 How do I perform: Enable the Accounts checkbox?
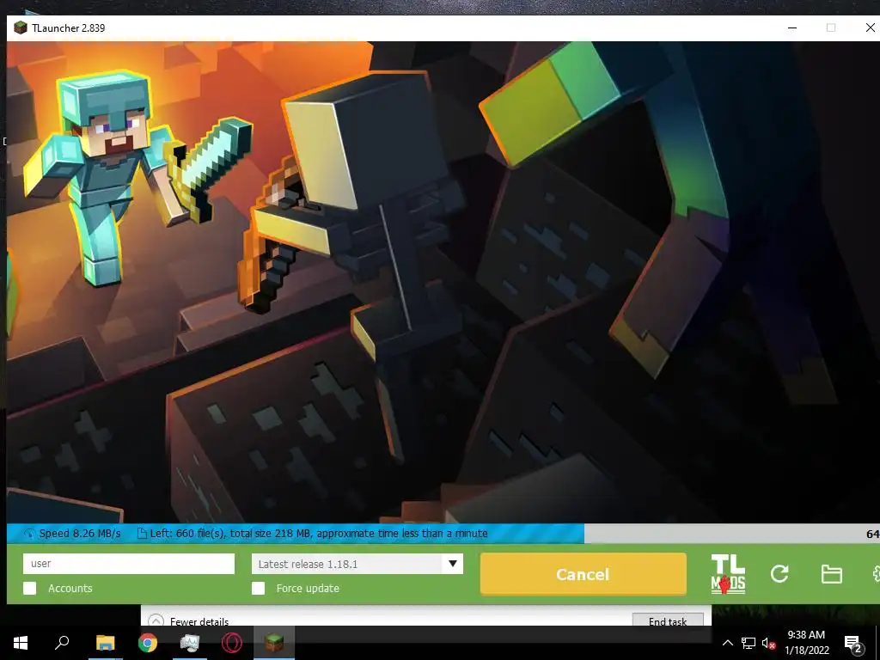tap(30, 588)
